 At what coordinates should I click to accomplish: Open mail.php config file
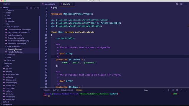[9, 91]
